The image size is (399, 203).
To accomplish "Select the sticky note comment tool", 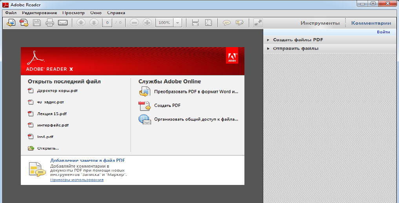I will [226, 23].
